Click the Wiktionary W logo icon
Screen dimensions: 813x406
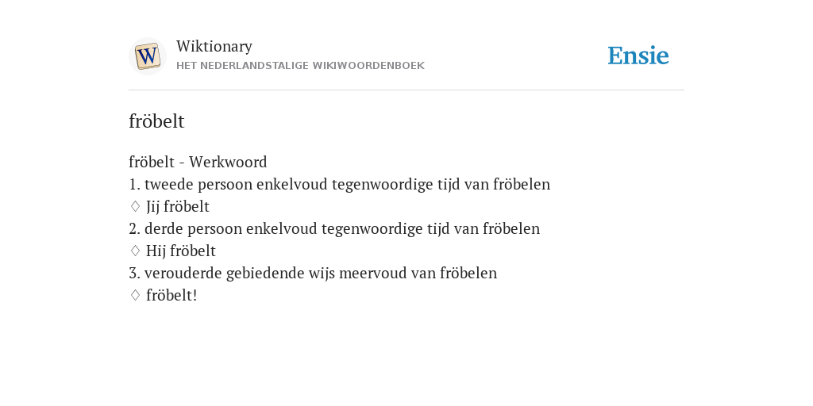pos(147,56)
